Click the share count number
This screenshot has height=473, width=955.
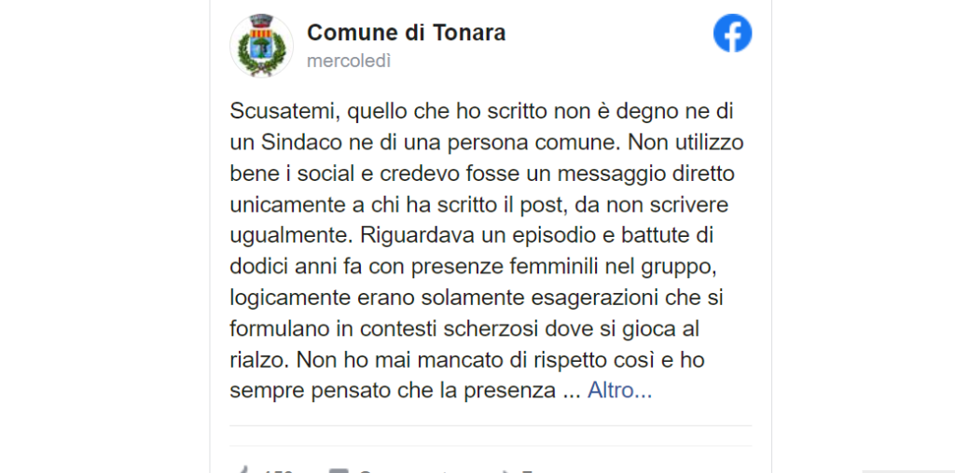pos(528,470)
